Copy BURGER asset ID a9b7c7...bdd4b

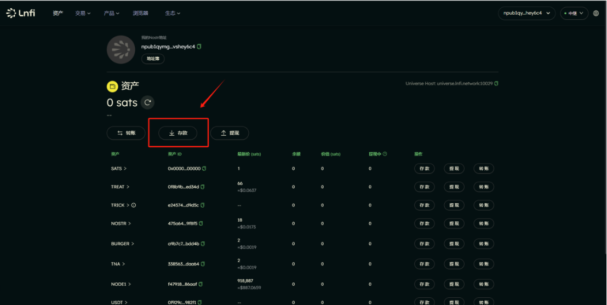click(203, 244)
